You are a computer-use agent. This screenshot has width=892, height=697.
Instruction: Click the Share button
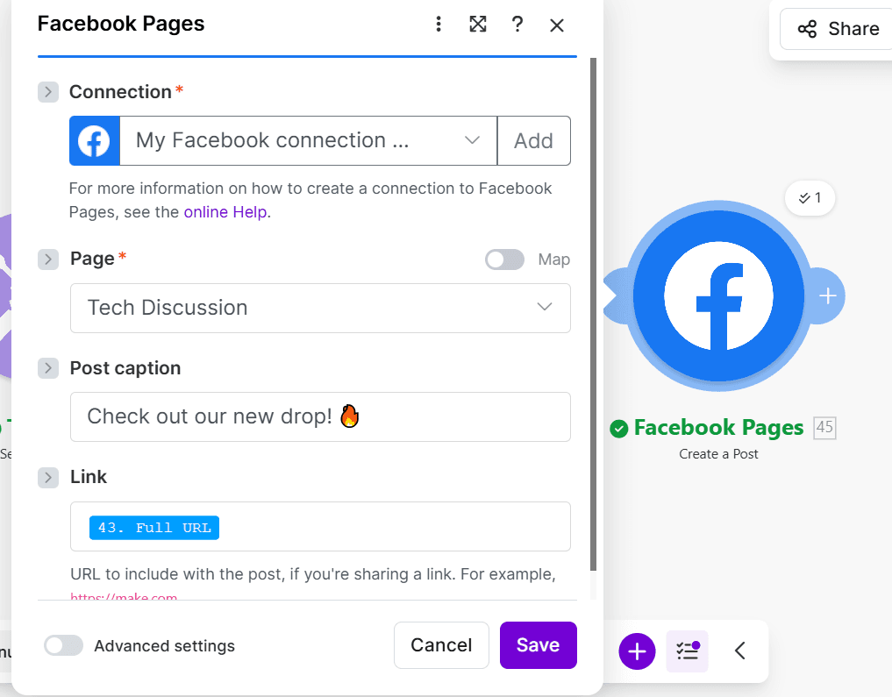click(x=837, y=29)
